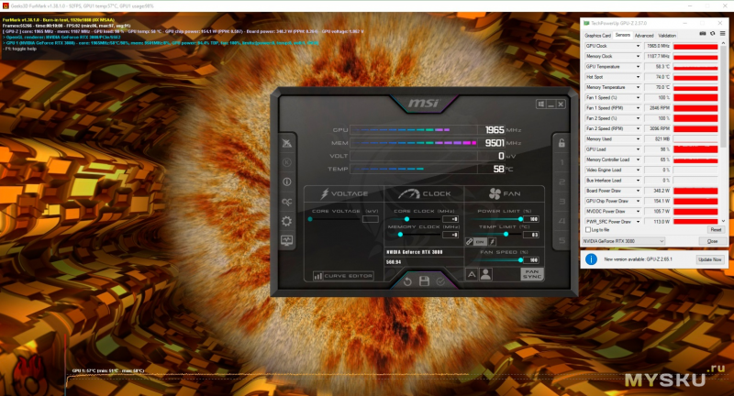
Task: Open the Afterburner information panel
Action: coord(287,181)
